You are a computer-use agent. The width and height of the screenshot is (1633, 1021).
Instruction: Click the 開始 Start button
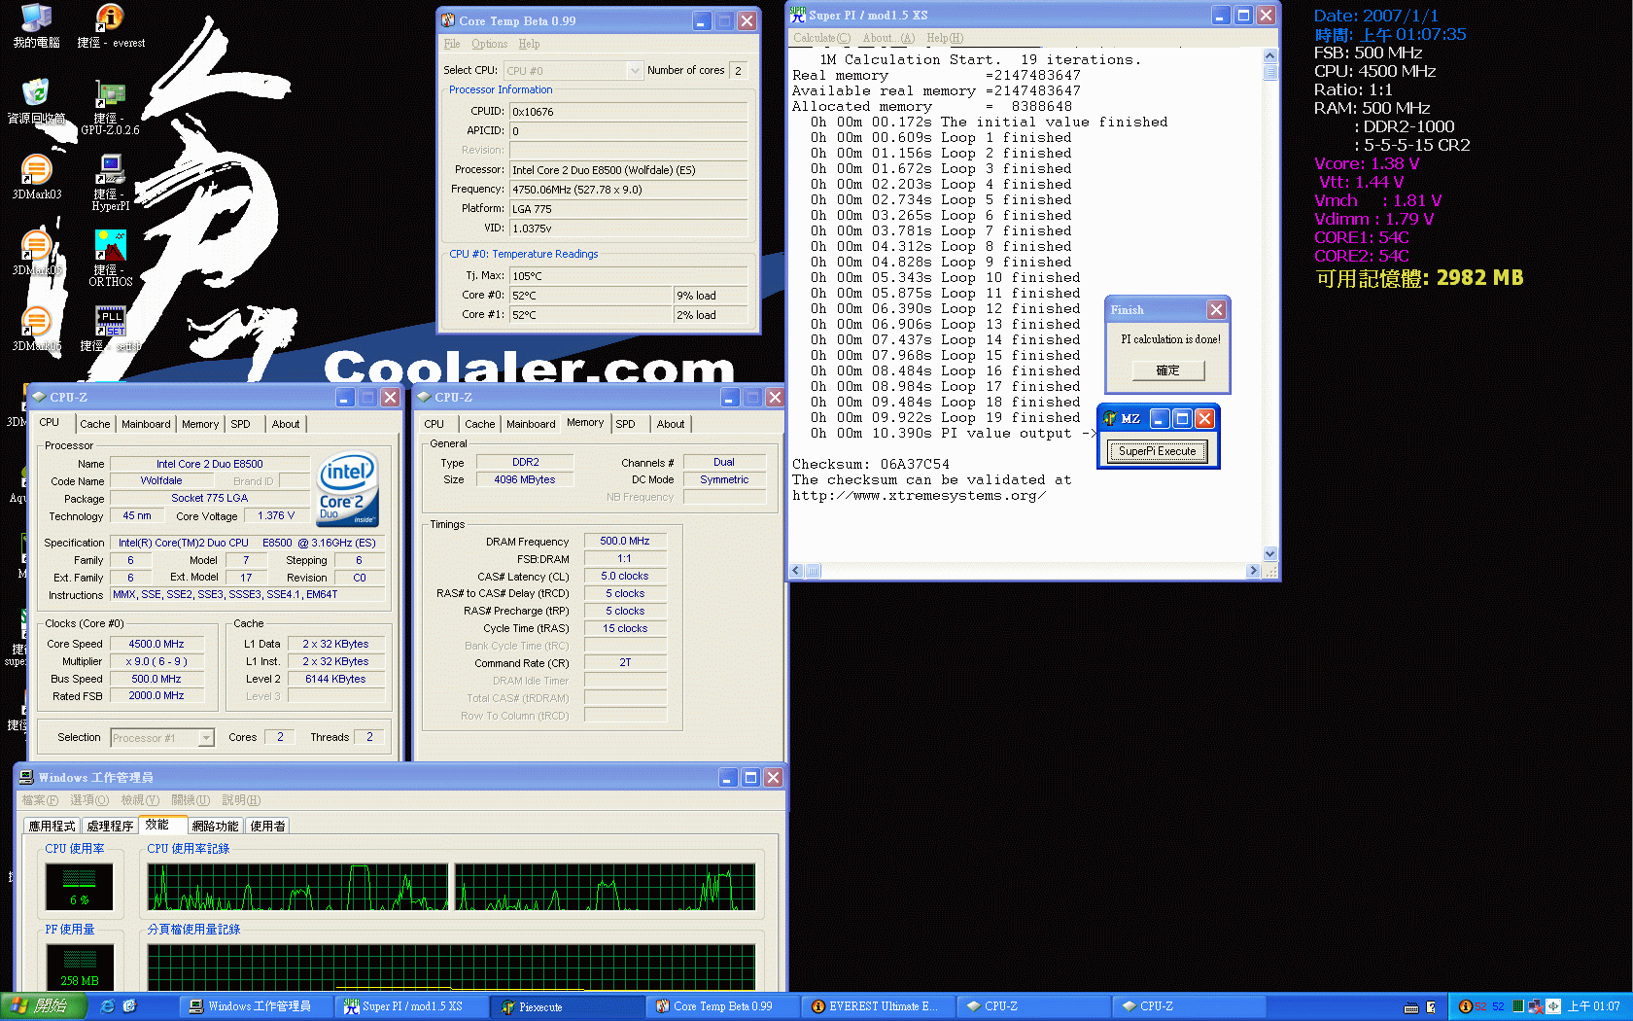pyautogui.click(x=43, y=1006)
